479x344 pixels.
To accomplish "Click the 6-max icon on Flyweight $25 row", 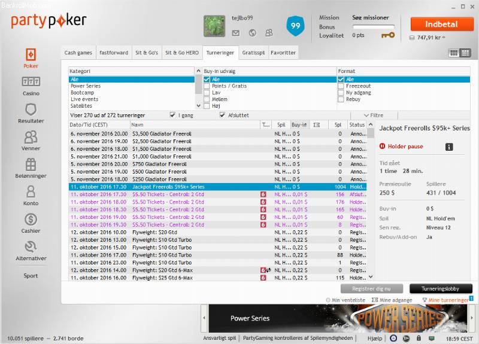I will [263, 278].
